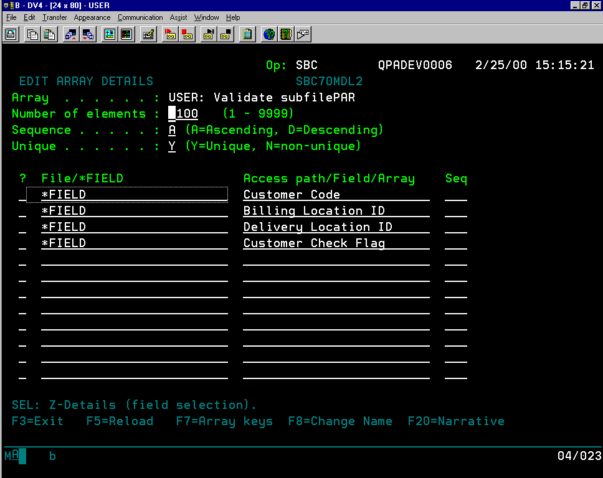Open the Appearance menu
Screen dimensions: 603x478
pyautogui.click(x=92, y=17)
